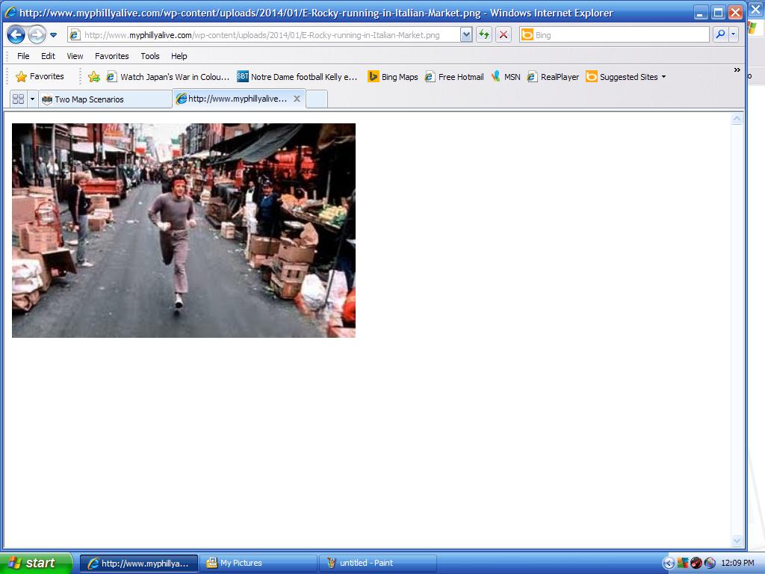Expand the tab list dropdown arrow

pos(32,99)
